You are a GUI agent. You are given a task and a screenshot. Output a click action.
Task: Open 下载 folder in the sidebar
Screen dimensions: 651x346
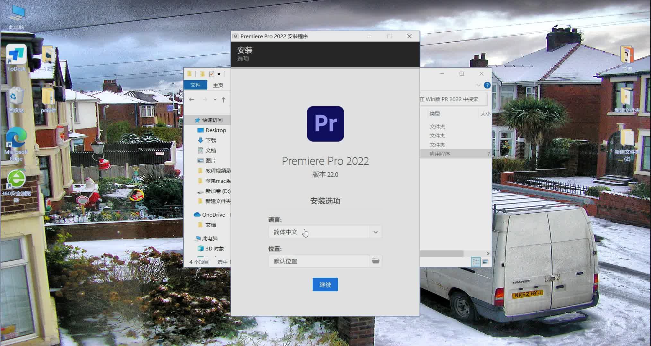(x=207, y=140)
